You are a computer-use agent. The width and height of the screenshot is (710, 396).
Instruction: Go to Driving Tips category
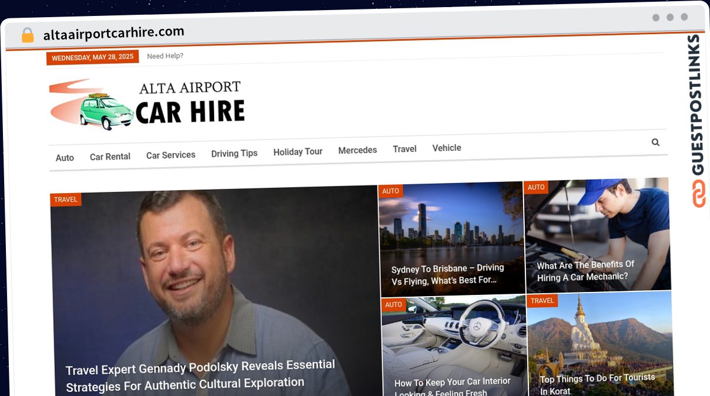pos(234,153)
